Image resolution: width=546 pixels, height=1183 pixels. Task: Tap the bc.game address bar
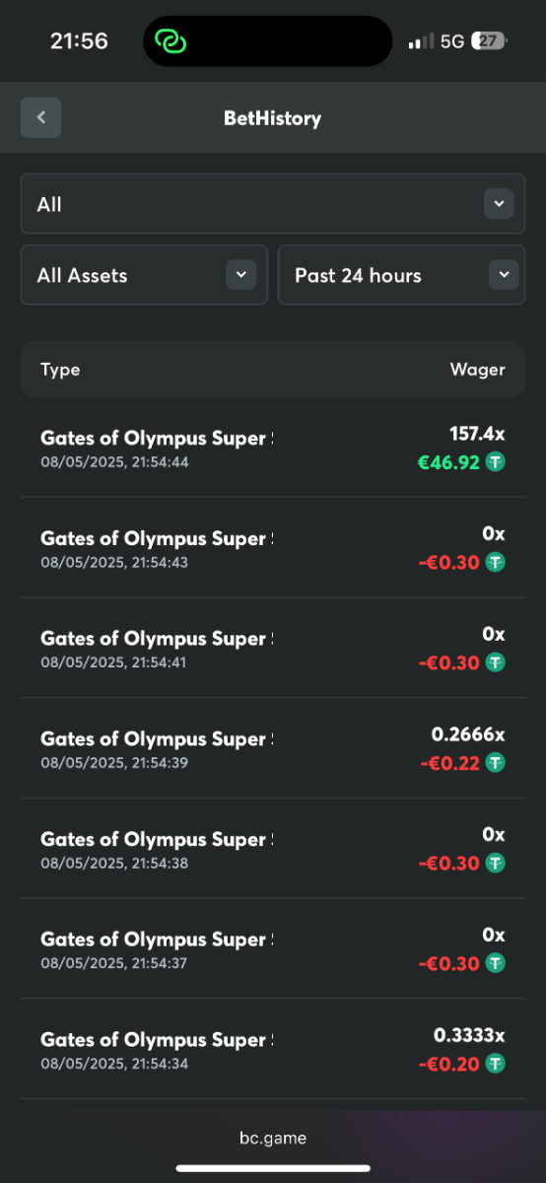(x=273, y=1138)
